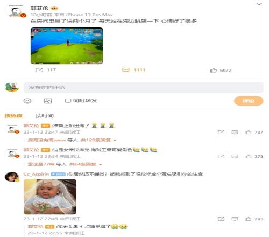Image resolution: width=269 pixels, height=237 pixels.
Task: Like the Cc_Aspirin comment with 293 likes
Action: click(249, 219)
